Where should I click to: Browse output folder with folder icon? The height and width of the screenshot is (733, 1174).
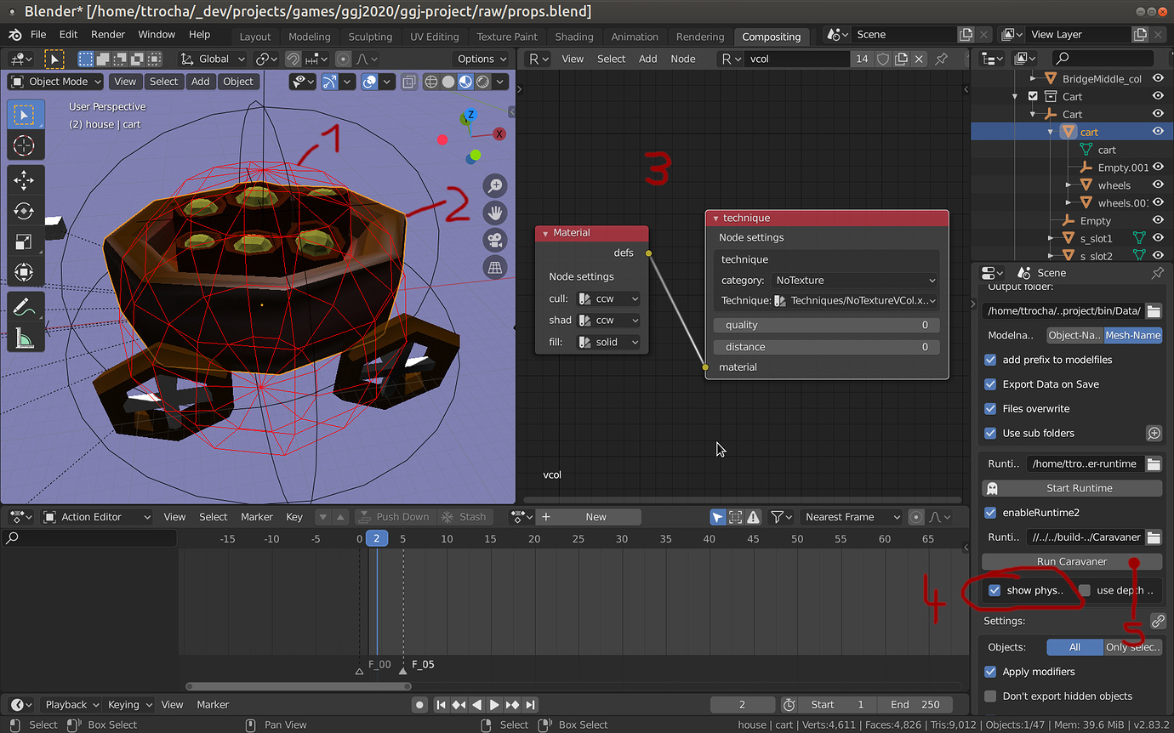(x=1154, y=310)
